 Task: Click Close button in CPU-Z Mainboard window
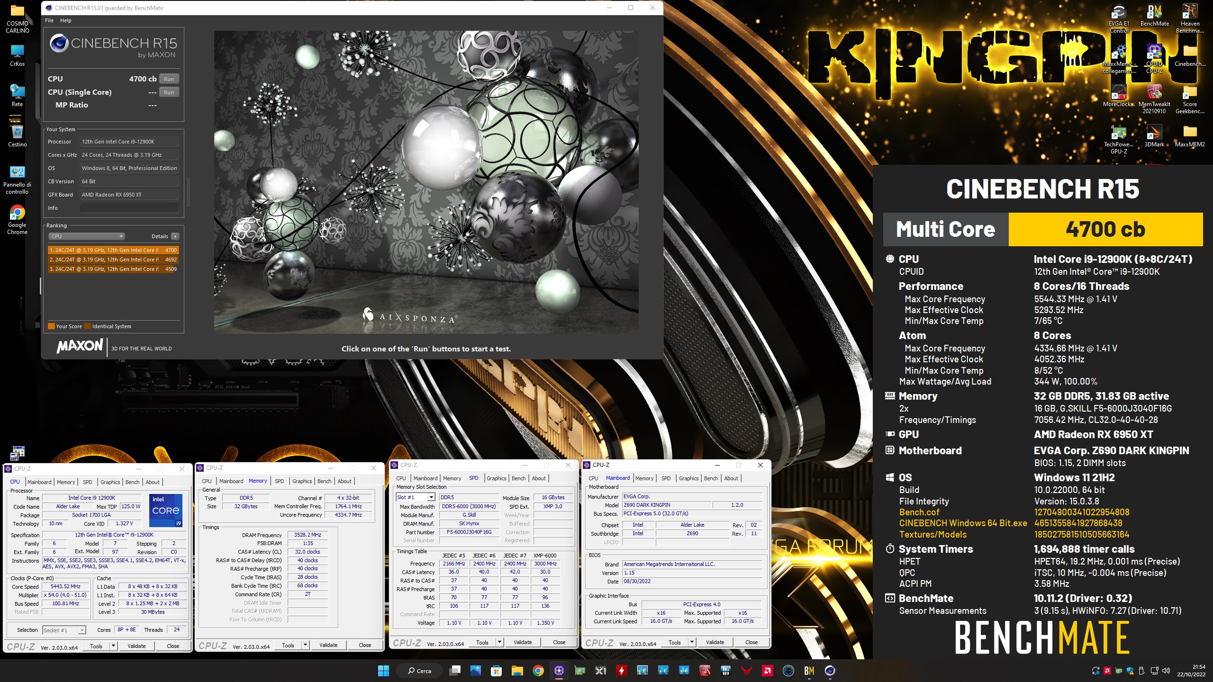pos(751,642)
